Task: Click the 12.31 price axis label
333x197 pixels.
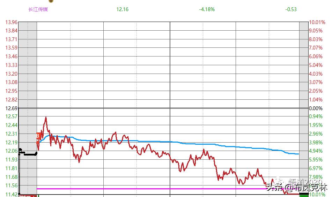Action: [x=12, y=134]
